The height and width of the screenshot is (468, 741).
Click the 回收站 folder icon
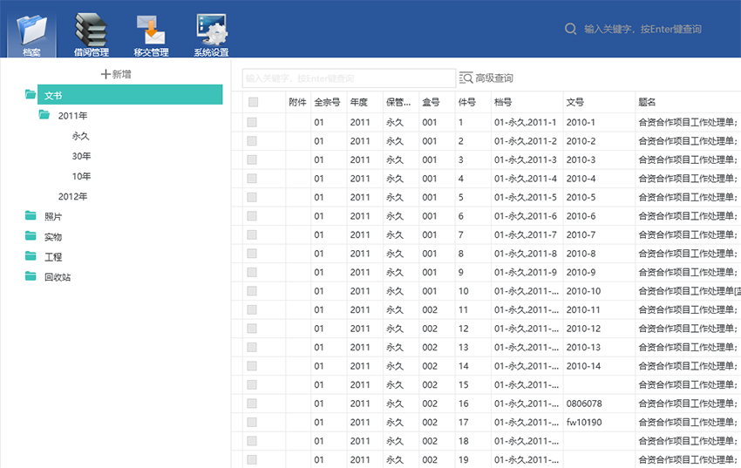(31, 276)
